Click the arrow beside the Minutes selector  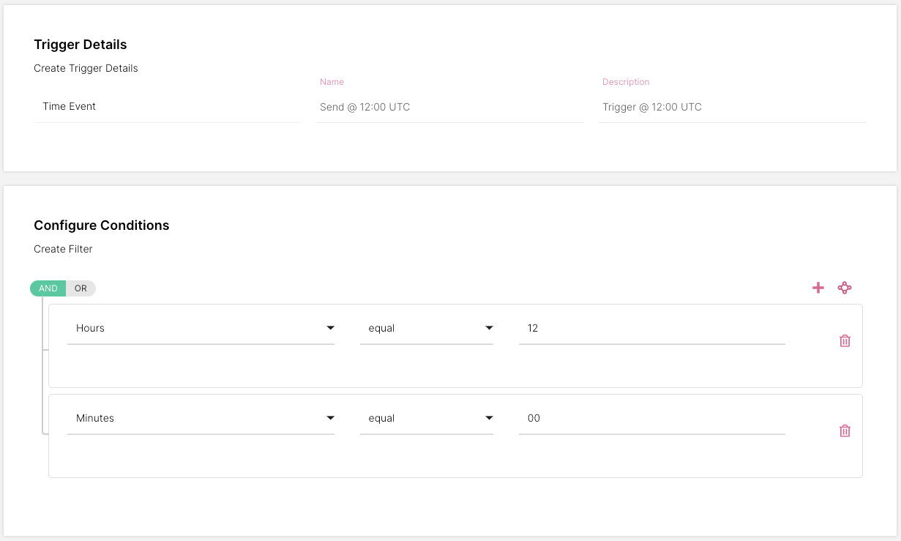[x=330, y=419]
